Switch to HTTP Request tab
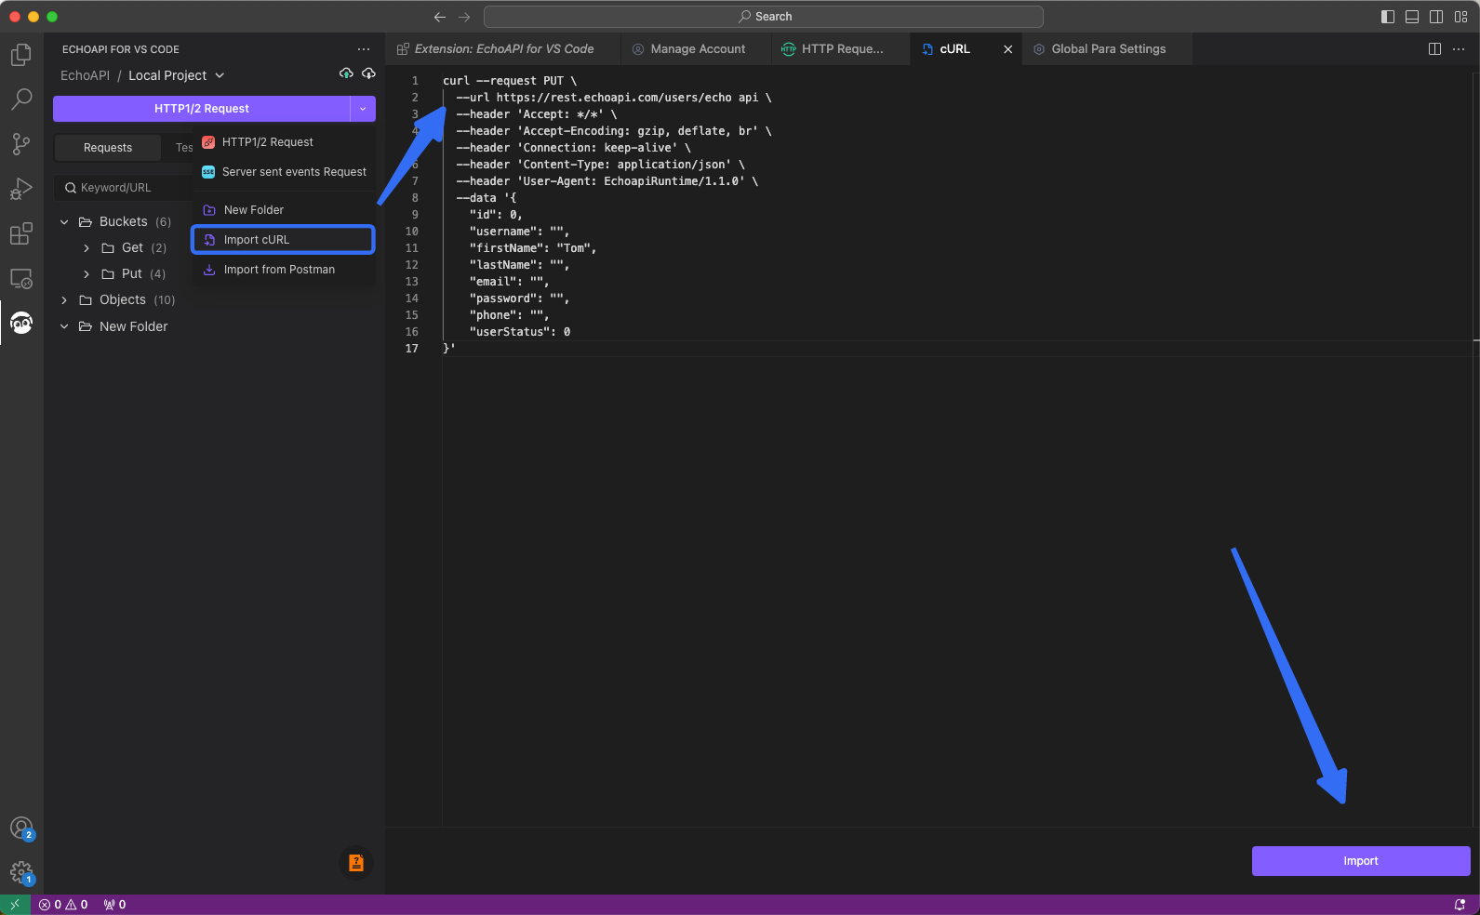1480x915 pixels. click(841, 49)
